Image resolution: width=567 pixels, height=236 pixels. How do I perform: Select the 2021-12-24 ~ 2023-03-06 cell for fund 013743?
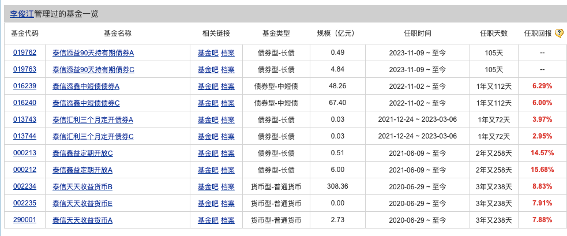coord(417,119)
